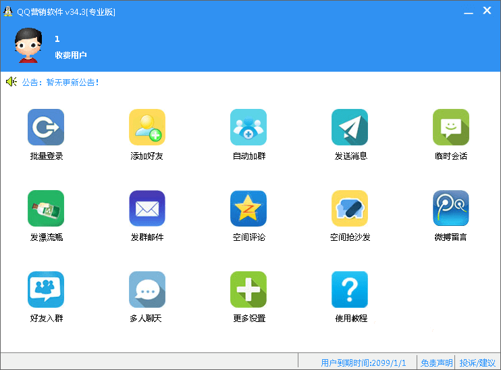The height and width of the screenshot is (370, 501).
Task: Click the 发漂流瓶 text label
Action: pyautogui.click(x=47, y=237)
